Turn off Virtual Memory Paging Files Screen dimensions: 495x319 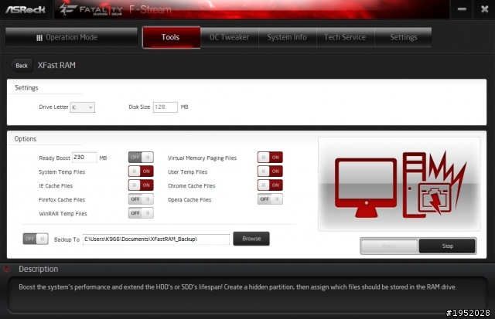(x=270, y=158)
